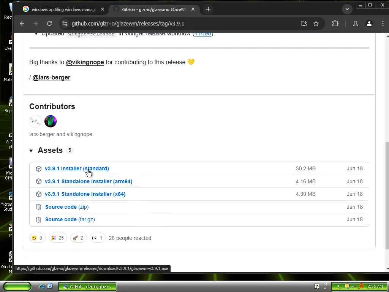Open site information icon in address bar

pyautogui.click(x=65, y=24)
